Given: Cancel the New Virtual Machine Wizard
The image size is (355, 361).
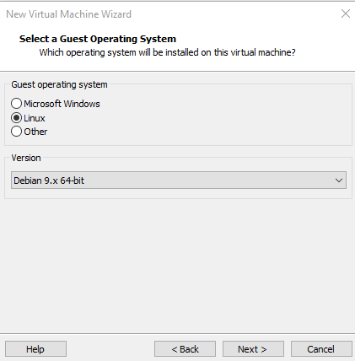Looking at the screenshot, I should (x=321, y=349).
